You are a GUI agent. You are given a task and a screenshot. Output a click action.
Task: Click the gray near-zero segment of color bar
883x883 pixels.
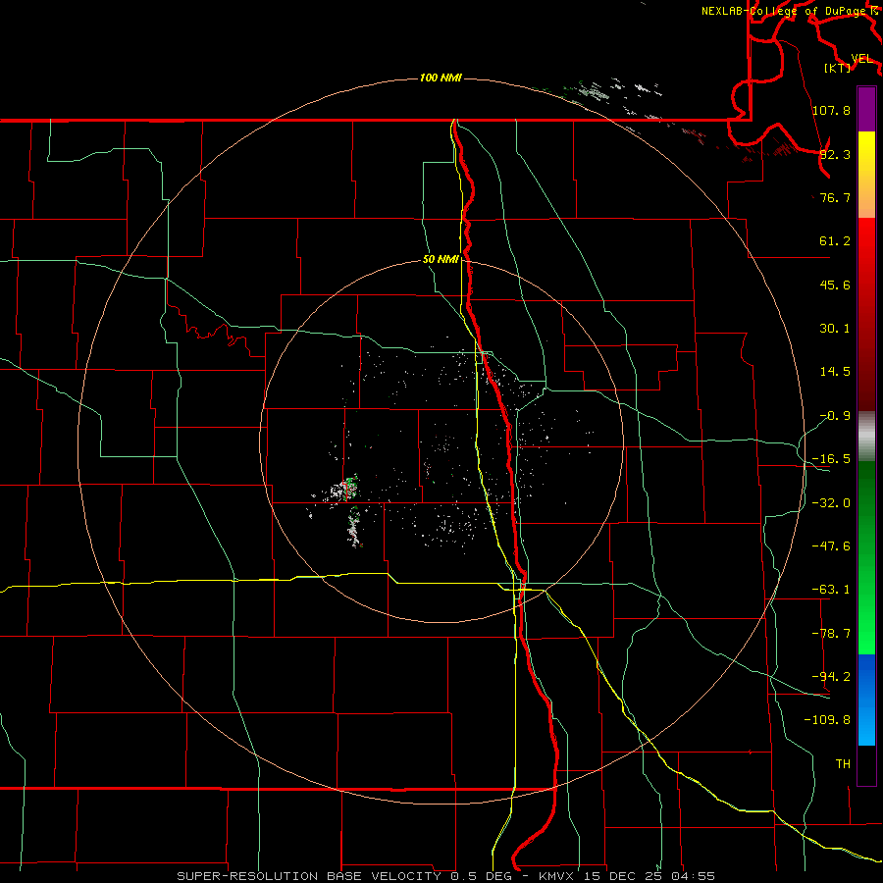point(866,437)
